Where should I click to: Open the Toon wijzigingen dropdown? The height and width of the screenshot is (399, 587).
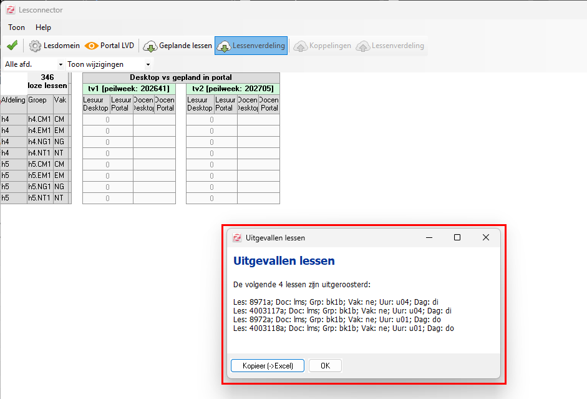coord(109,64)
